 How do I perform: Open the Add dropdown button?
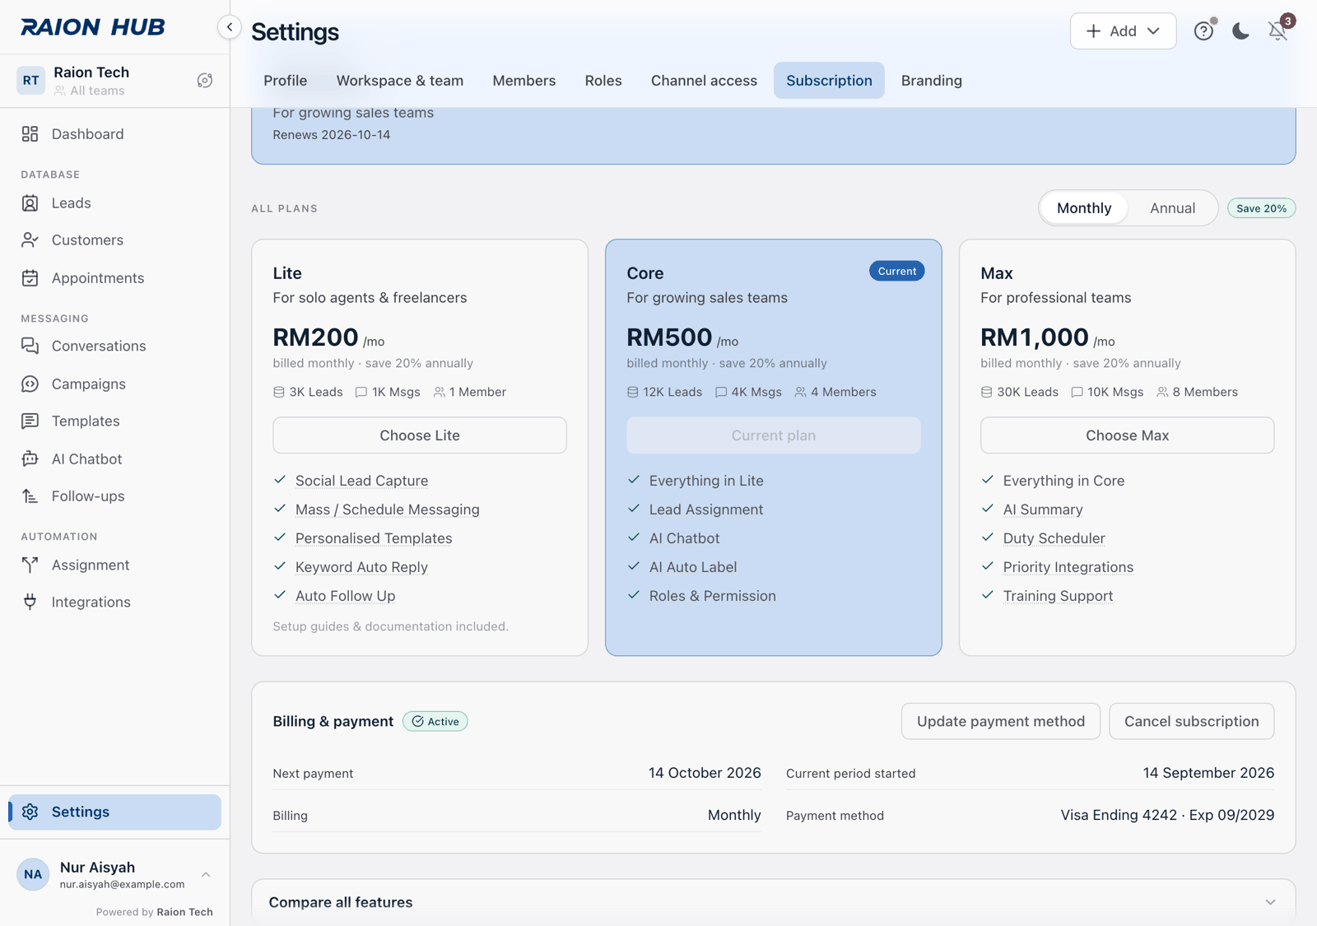pos(1123,31)
